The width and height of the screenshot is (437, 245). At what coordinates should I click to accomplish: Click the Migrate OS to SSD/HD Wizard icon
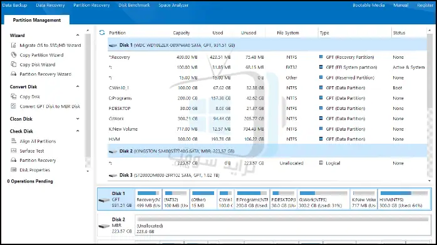13,45
